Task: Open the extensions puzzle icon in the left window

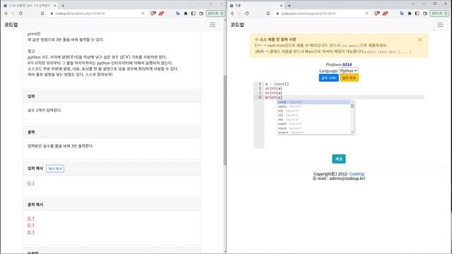Action: click(x=186, y=13)
